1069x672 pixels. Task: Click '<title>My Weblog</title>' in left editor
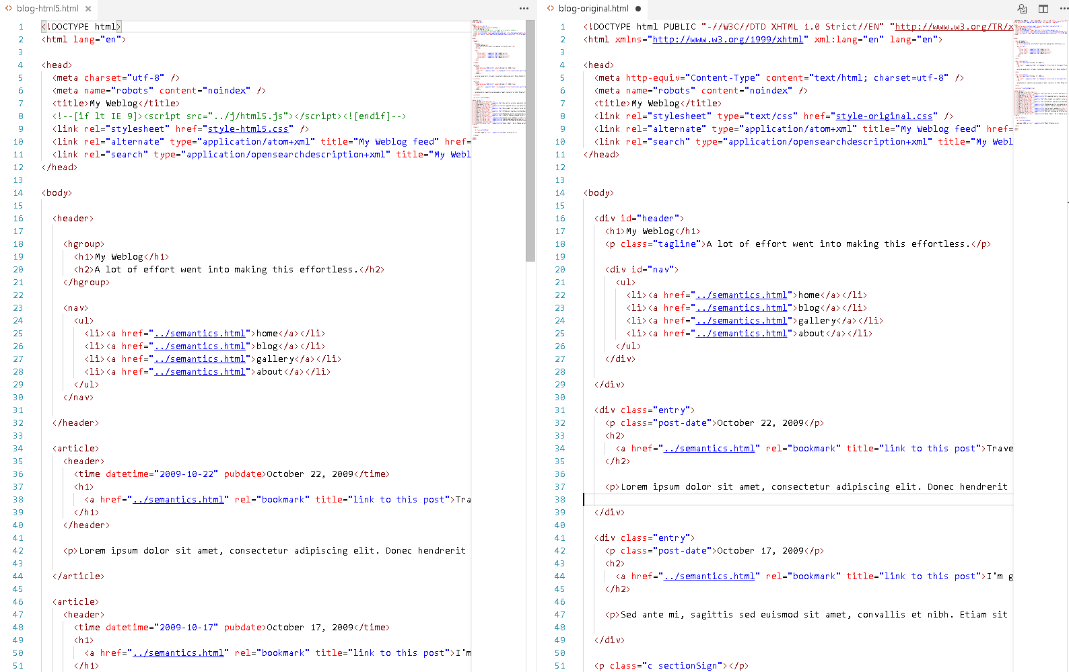coord(116,103)
